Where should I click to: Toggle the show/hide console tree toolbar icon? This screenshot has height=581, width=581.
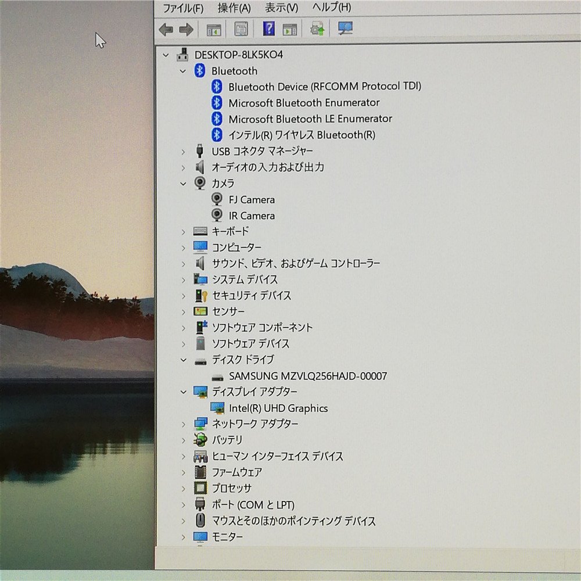click(213, 30)
